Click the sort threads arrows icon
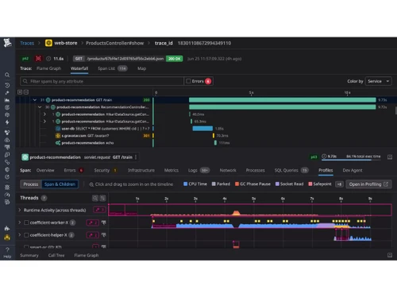Viewport: 397px width, 298px height. point(102,198)
